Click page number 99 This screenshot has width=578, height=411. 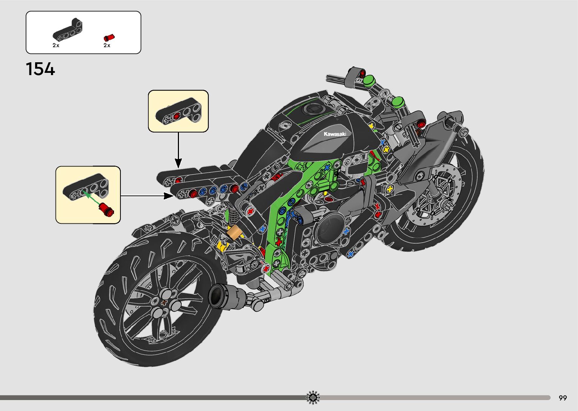pyautogui.click(x=563, y=398)
